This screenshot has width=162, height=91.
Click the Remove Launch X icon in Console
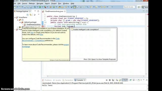(110, 80)
